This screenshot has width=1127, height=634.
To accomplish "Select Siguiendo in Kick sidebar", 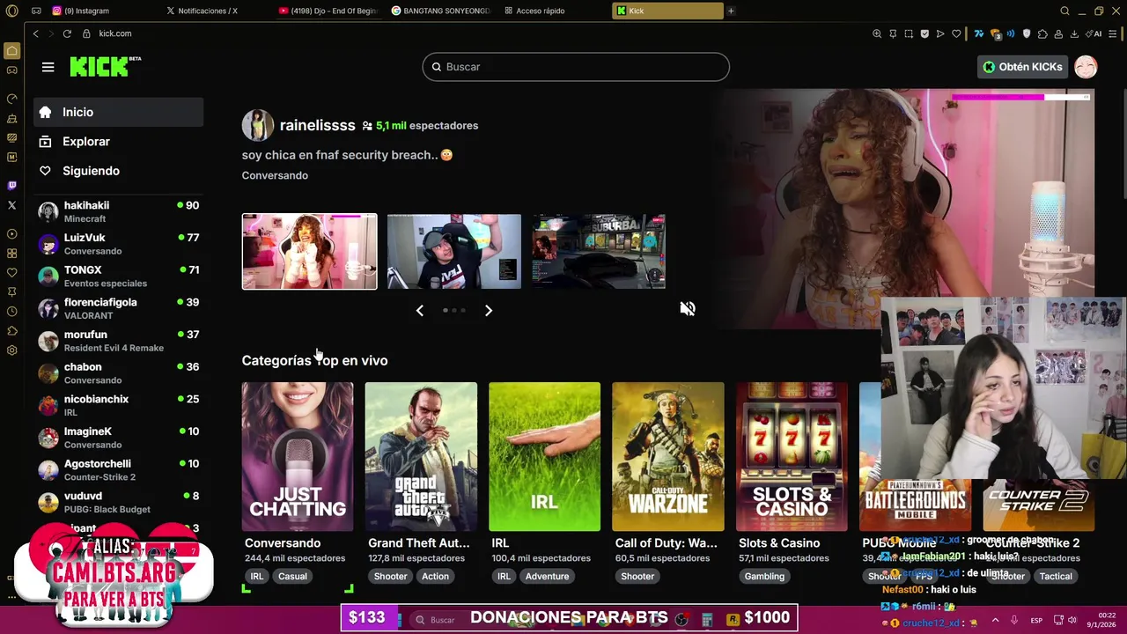I will (x=119, y=171).
